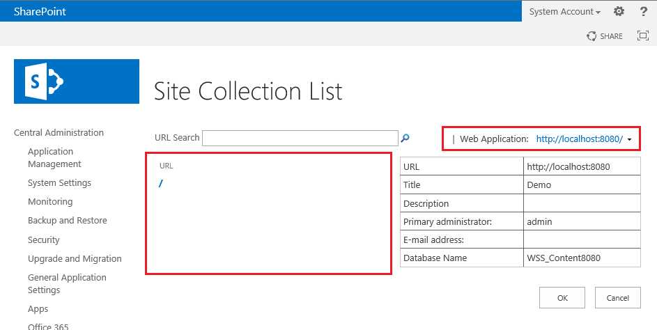This screenshot has height=330, width=657.
Task: Click the SHARE sync icon
Action: coord(592,36)
